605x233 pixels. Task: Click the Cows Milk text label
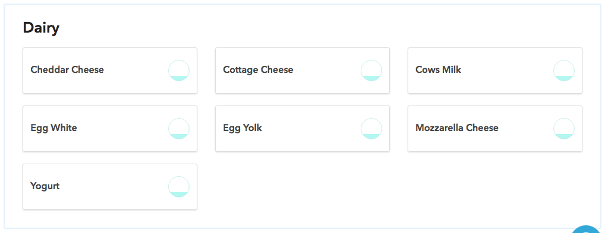click(x=439, y=70)
